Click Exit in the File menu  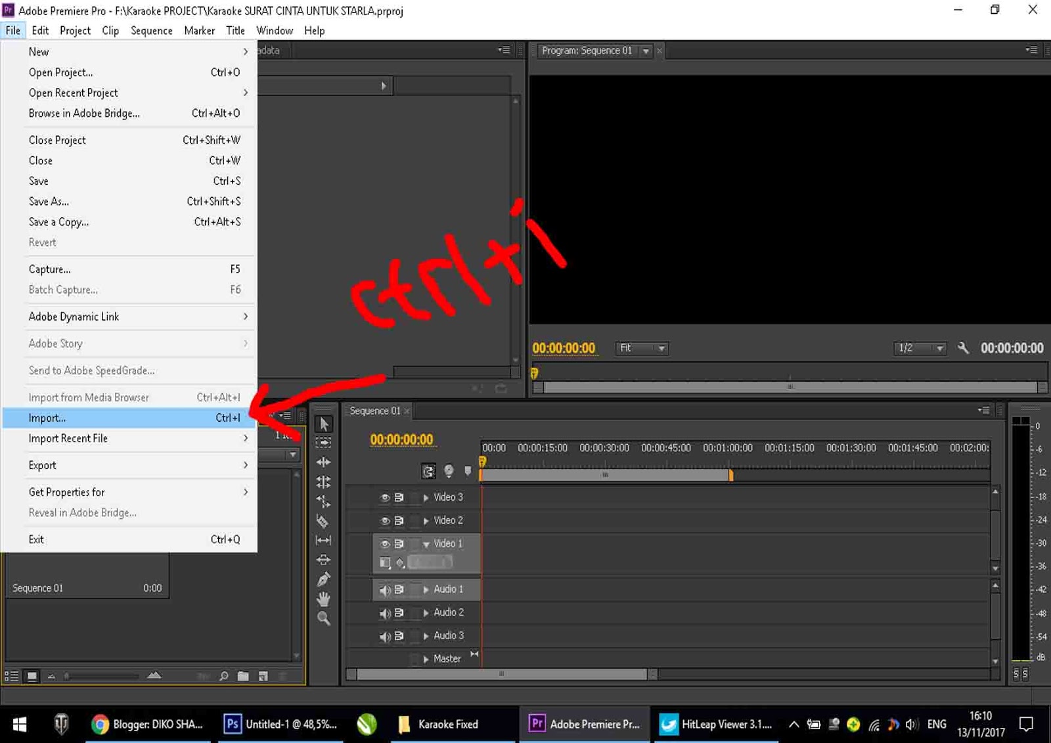[129, 539]
